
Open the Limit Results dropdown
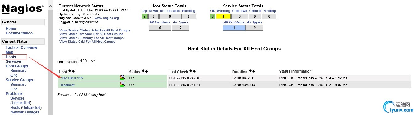(87, 61)
